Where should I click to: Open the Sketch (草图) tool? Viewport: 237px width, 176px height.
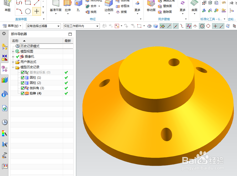7,6
